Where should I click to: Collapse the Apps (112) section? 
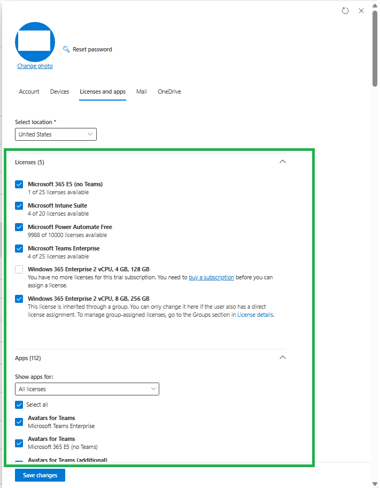tap(282, 357)
